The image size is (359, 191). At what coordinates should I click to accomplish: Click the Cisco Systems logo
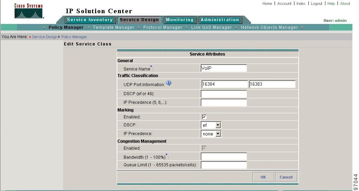pos(29,11)
